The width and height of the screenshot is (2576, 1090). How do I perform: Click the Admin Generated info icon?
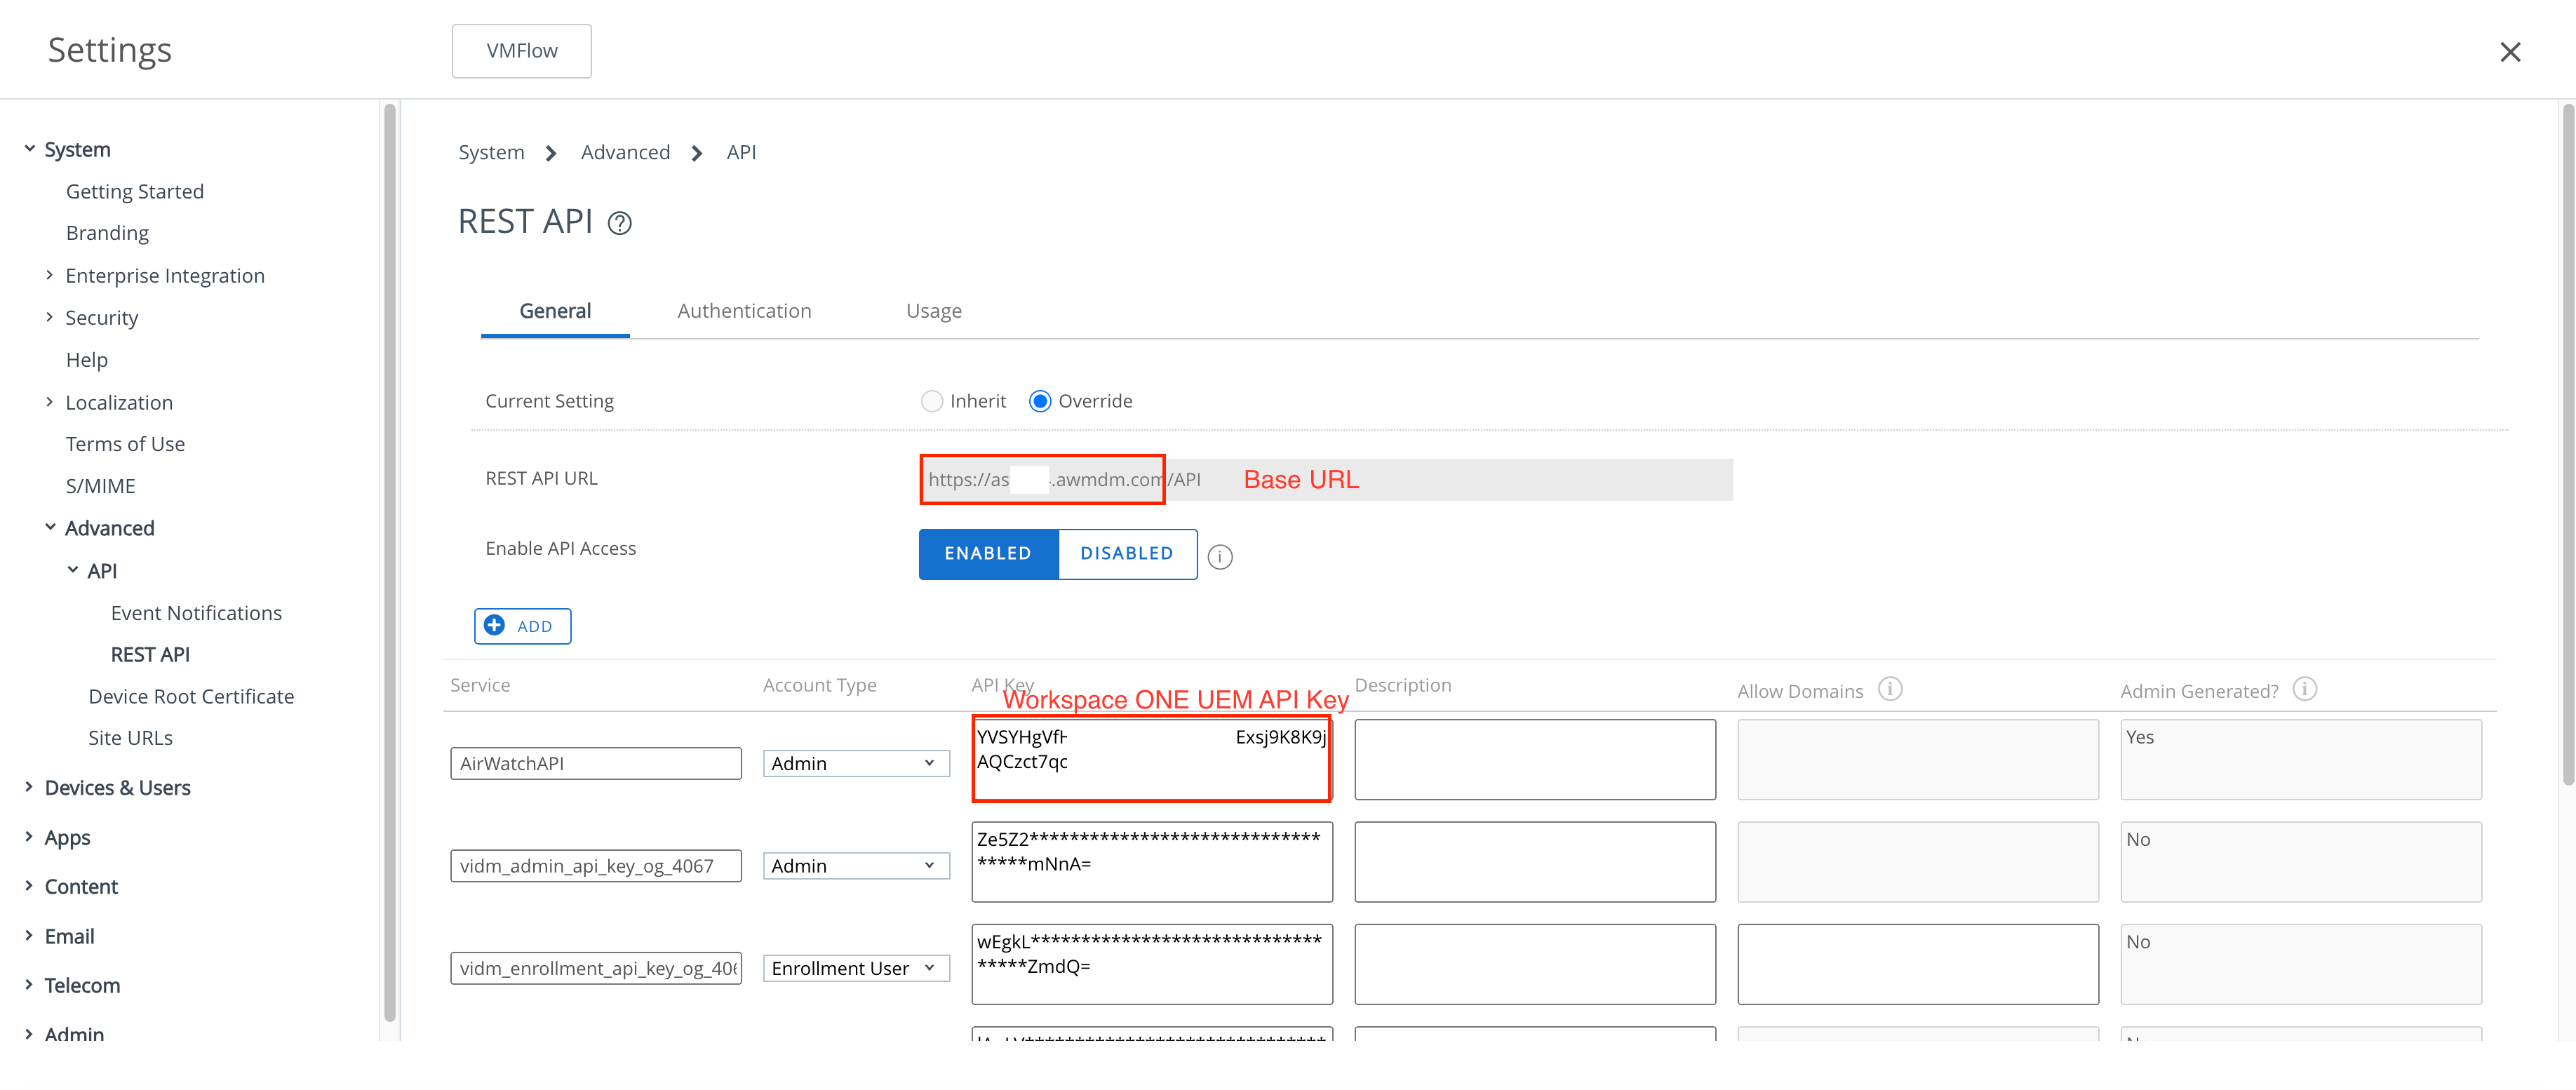pos(2305,689)
